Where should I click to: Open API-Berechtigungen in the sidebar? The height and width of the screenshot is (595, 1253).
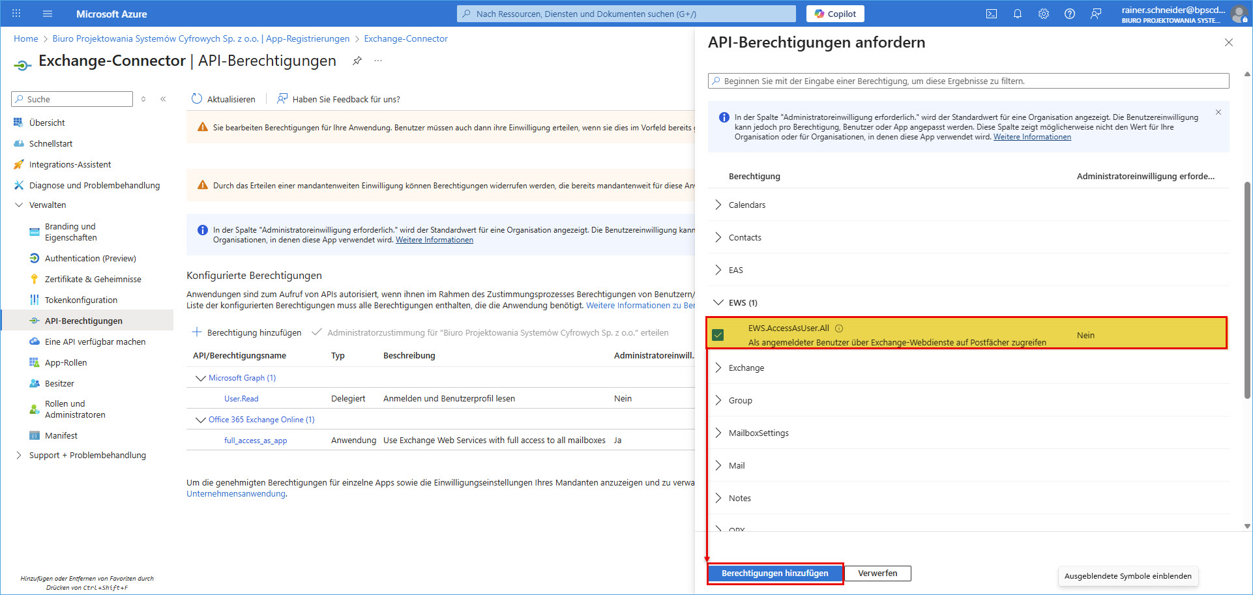pyautogui.click(x=87, y=321)
